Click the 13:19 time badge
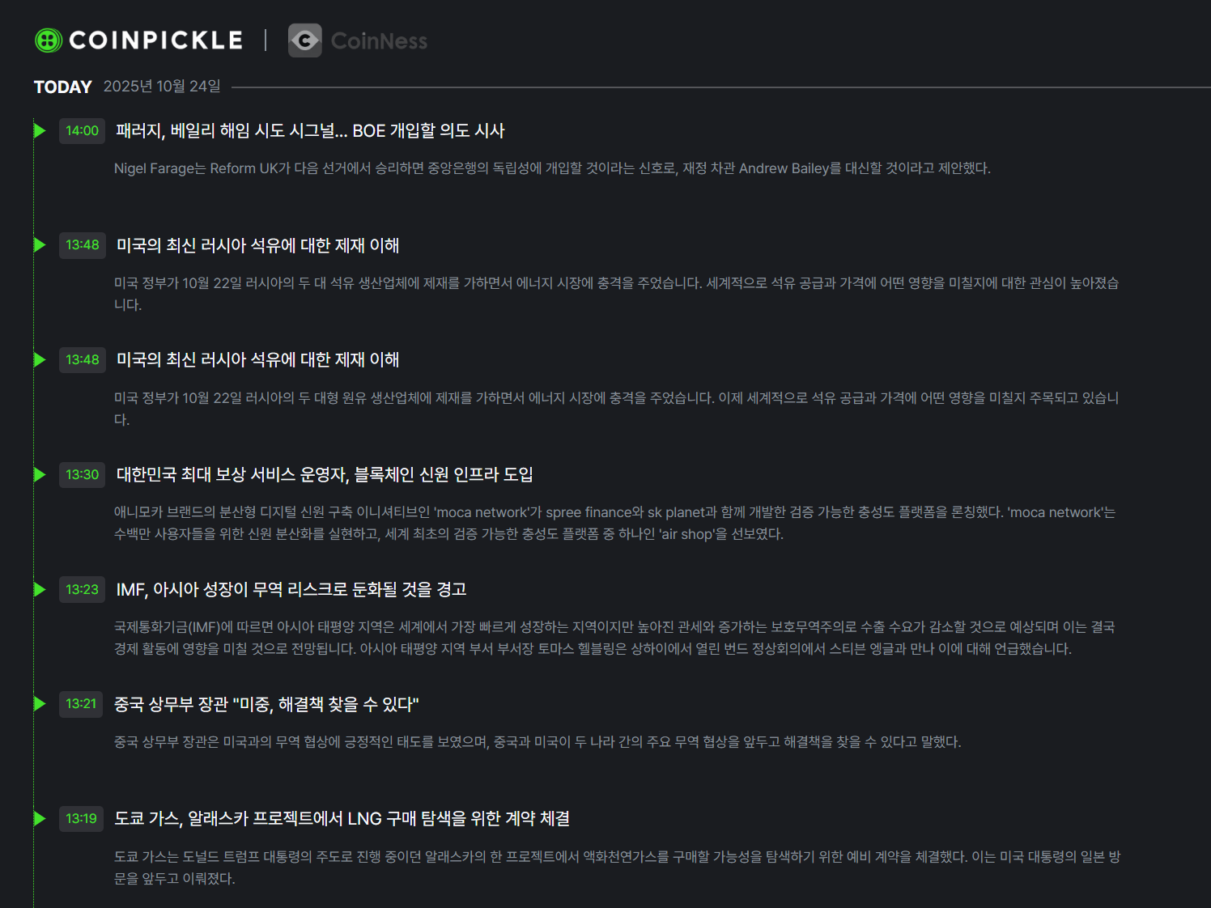This screenshot has height=908, width=1211. pyautogui.click(x=82, y=819)
